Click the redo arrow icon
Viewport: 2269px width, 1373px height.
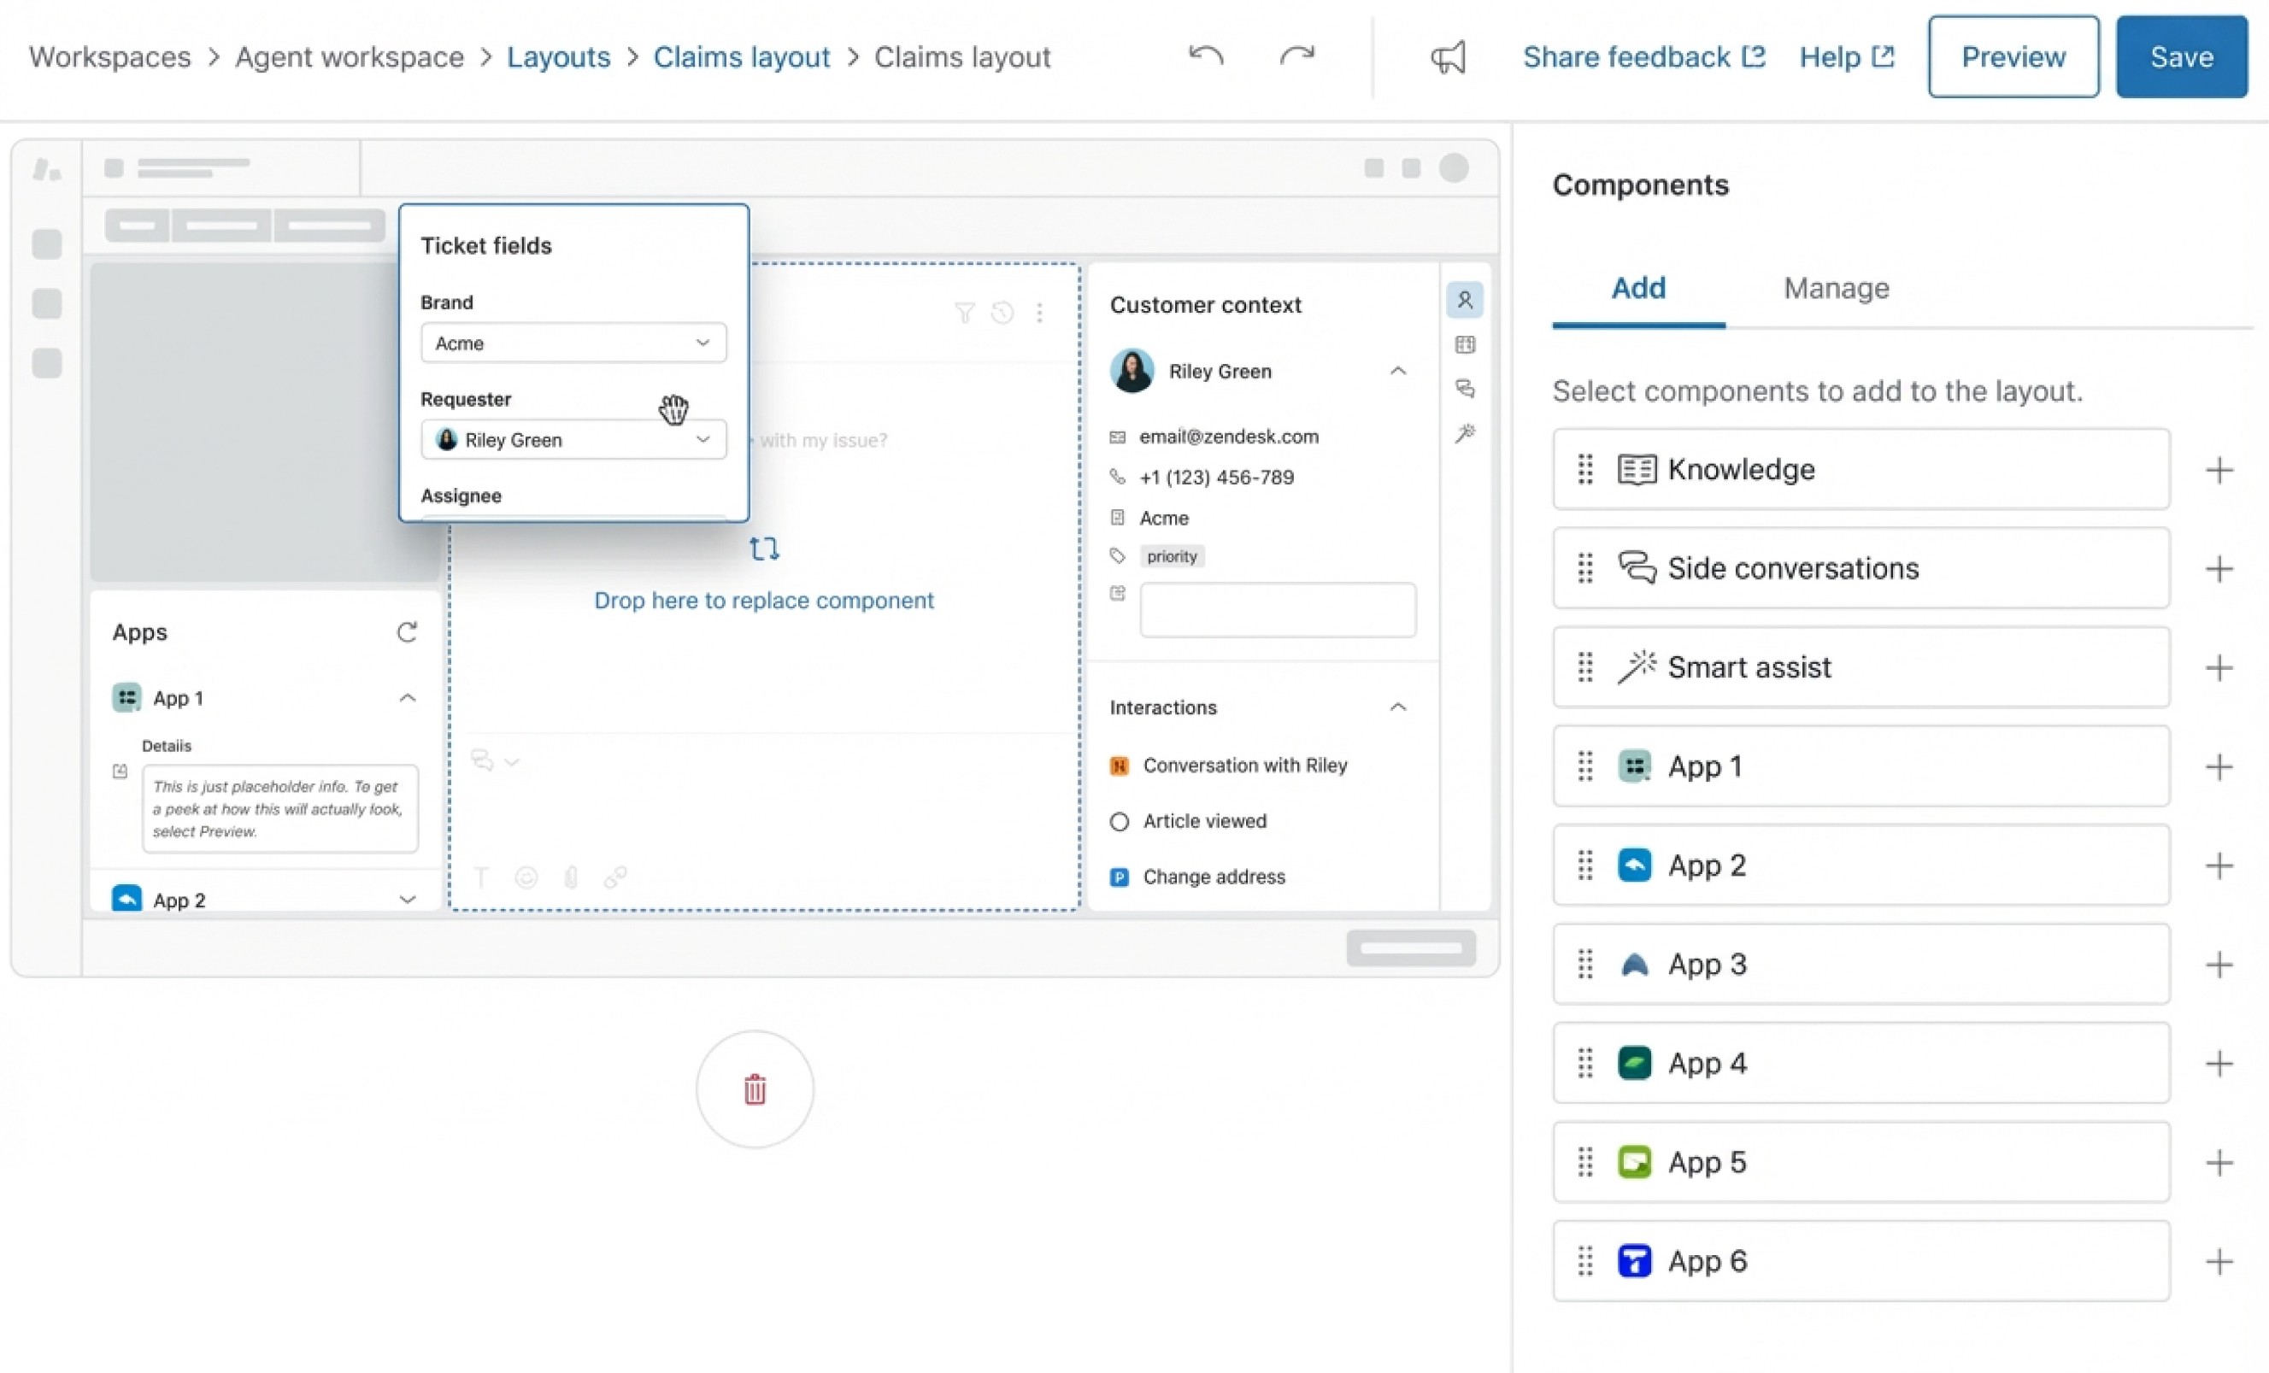point(1296,56)
